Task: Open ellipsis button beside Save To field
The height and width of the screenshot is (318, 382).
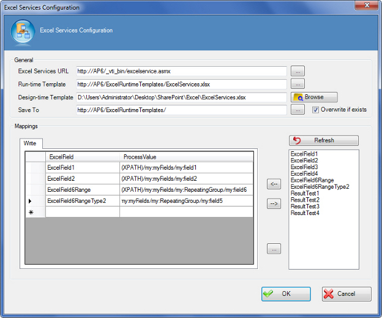Action: [298, 110]
